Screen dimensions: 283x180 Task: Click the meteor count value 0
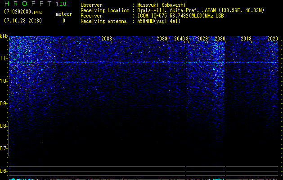[x=64, y=21]
